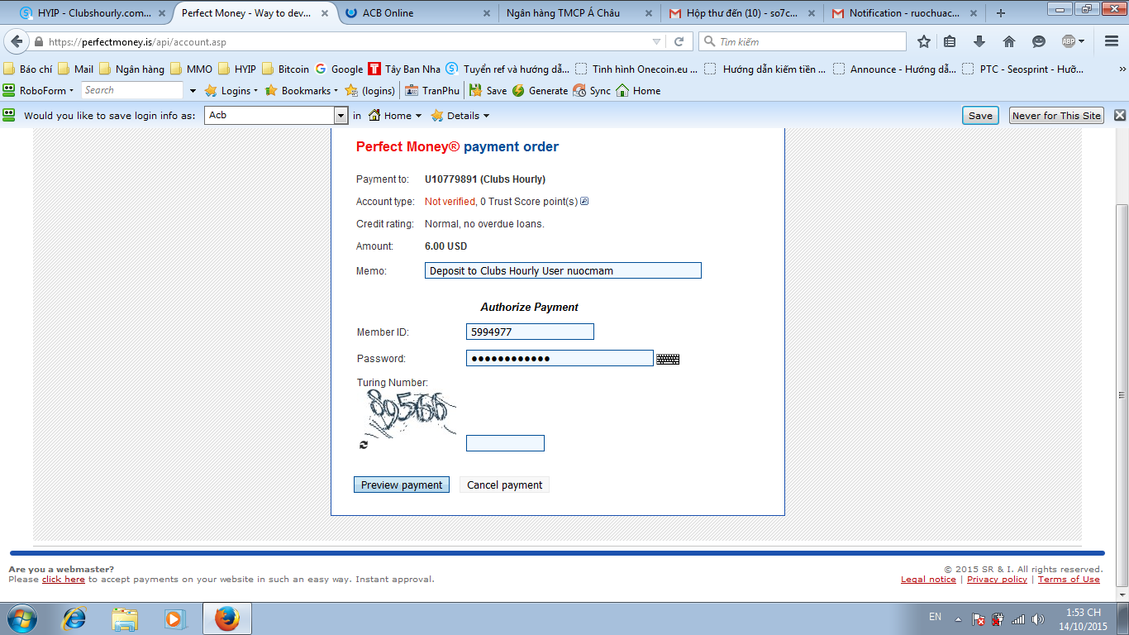
Task: Open a new tab with plus button
Action: pos(1001,13)
